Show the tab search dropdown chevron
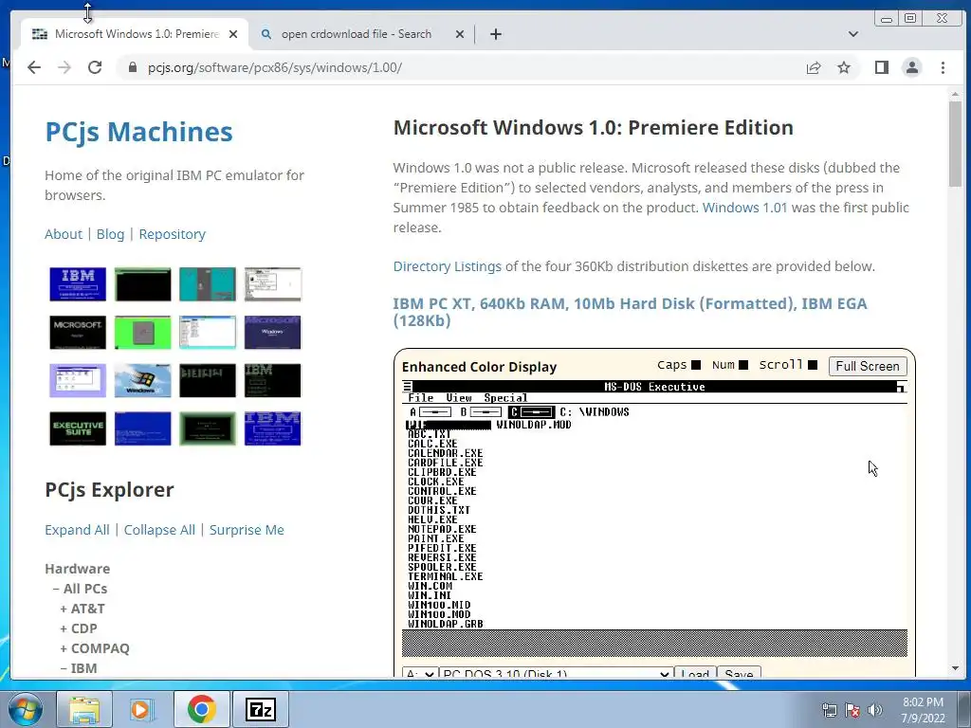This screenshot has width=971, height=728. [853, 34]
